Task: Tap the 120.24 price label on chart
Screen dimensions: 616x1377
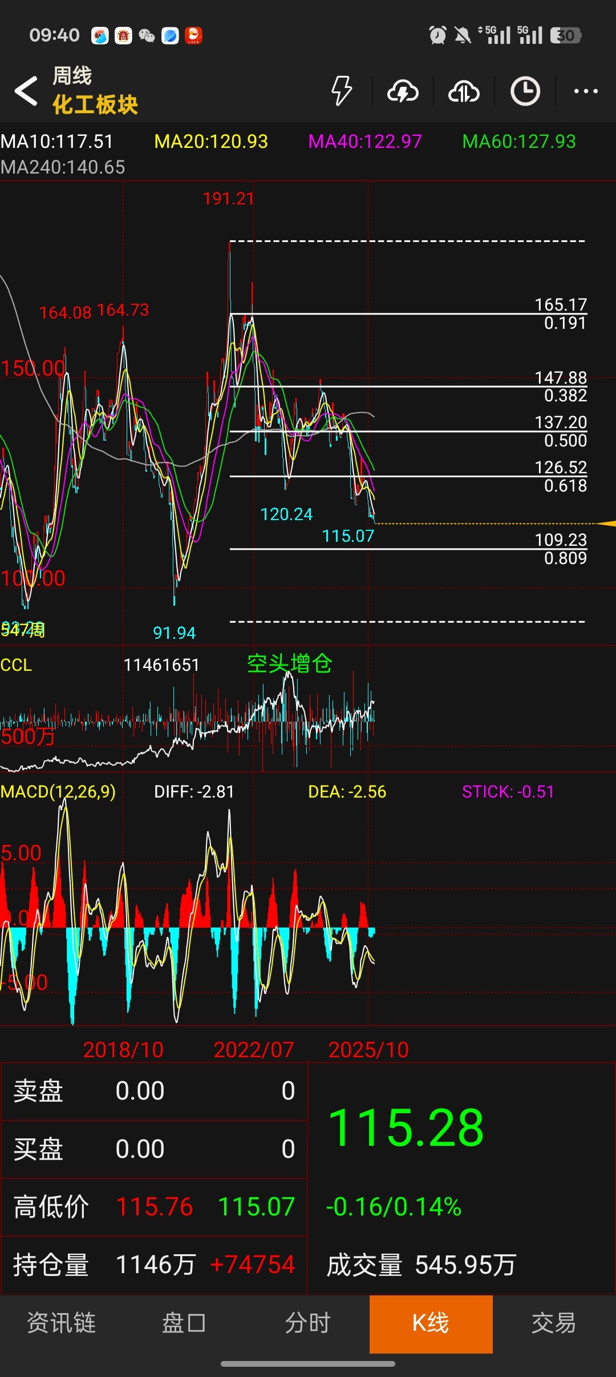Action: [x=286, y=514]
